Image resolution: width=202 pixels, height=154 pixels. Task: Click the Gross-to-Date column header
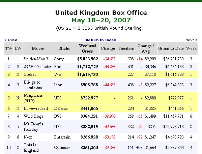coord(171,49)
